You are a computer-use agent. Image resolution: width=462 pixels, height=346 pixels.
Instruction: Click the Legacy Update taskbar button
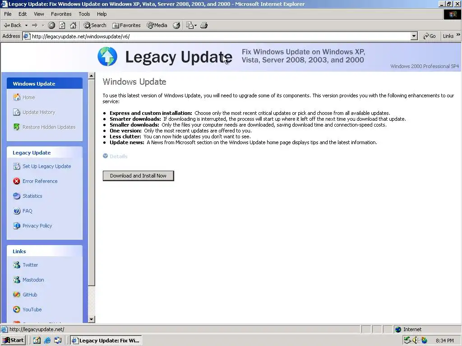point(106,341)
